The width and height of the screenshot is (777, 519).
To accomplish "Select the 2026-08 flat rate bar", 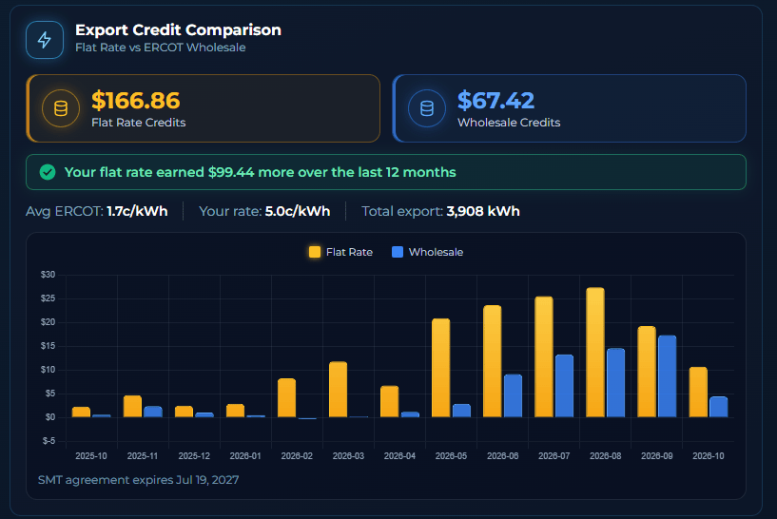I will [x=595, y=352].
